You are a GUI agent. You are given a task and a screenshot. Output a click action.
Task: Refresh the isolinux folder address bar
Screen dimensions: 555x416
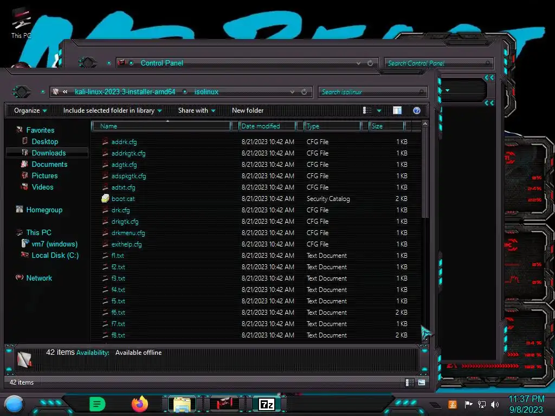[304, 92]
